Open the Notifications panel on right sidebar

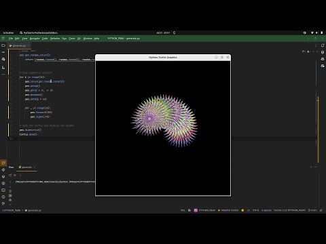tap(323, 45)
